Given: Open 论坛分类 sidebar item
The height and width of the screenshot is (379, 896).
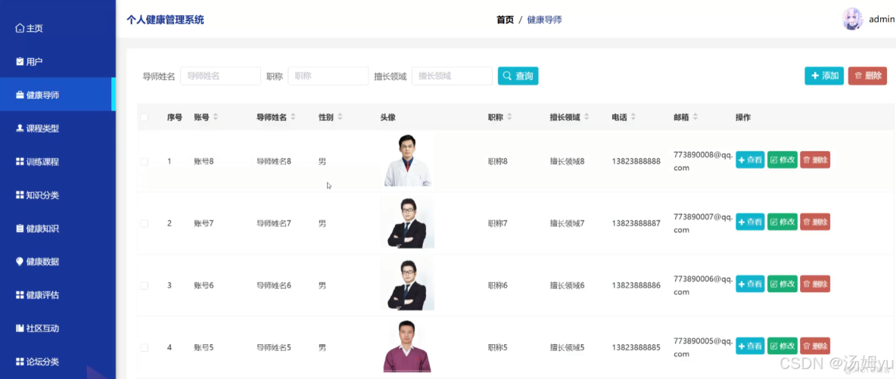Looking at the screenshot, I should 58,362.
